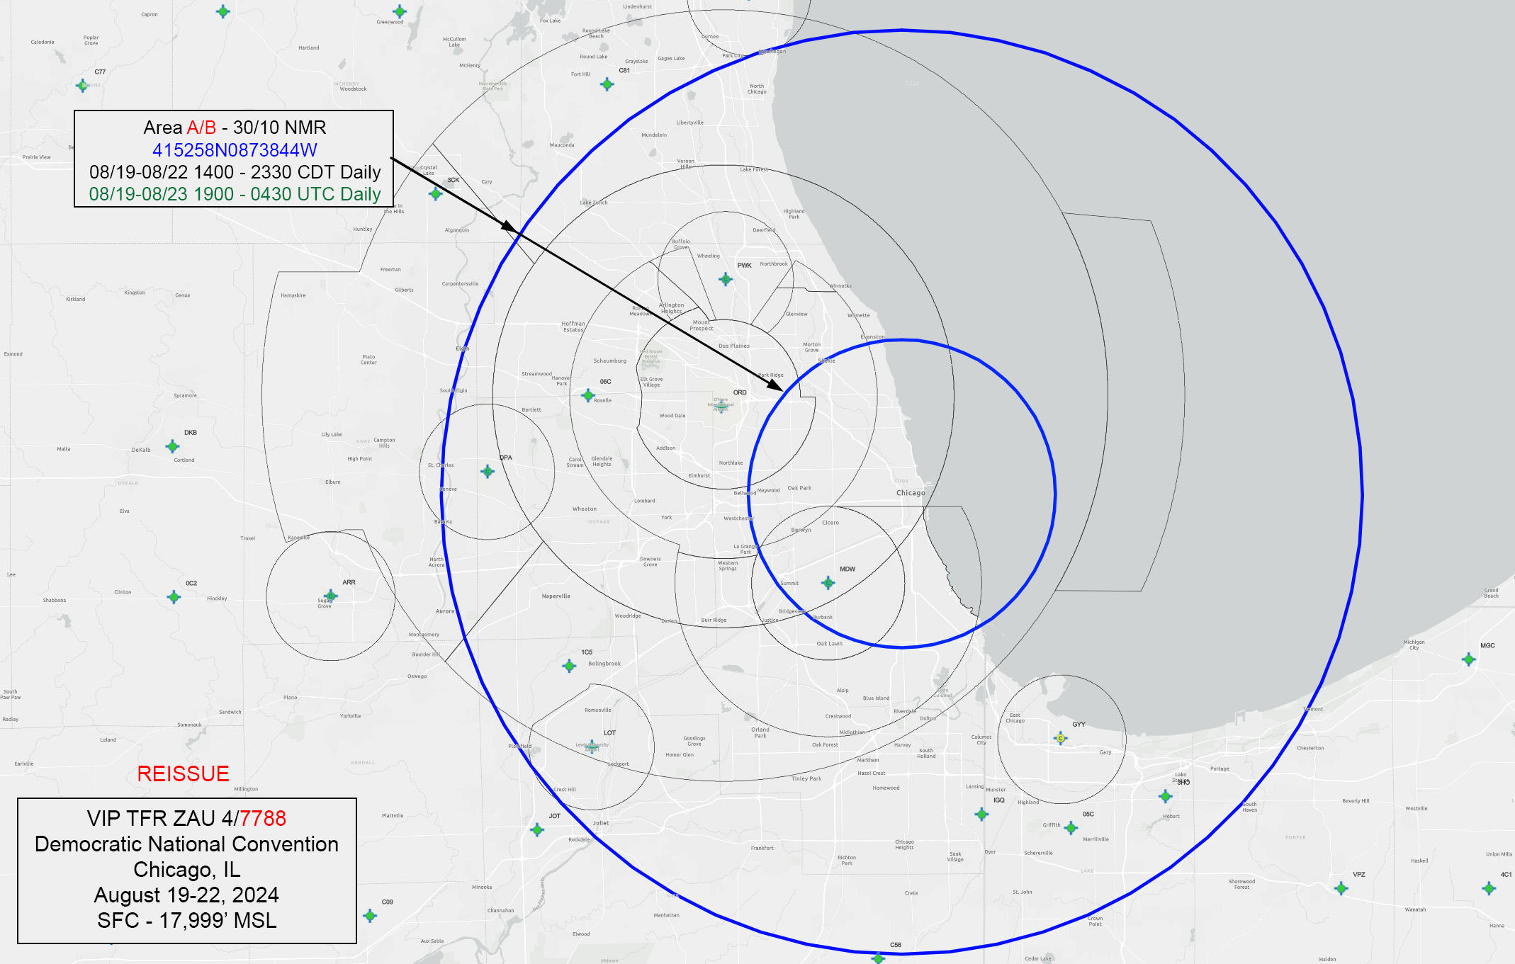Select the GYY airport symbol near Gary
The height and width of the screenshot is (964, 1515).
[1062, 738]
